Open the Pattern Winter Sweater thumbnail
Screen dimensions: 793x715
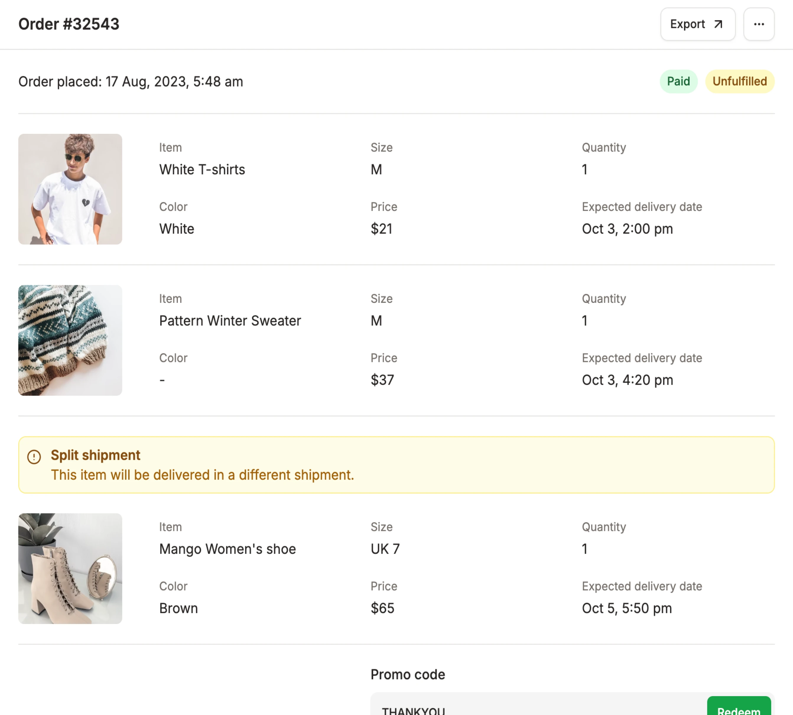[x=70, y=340]
